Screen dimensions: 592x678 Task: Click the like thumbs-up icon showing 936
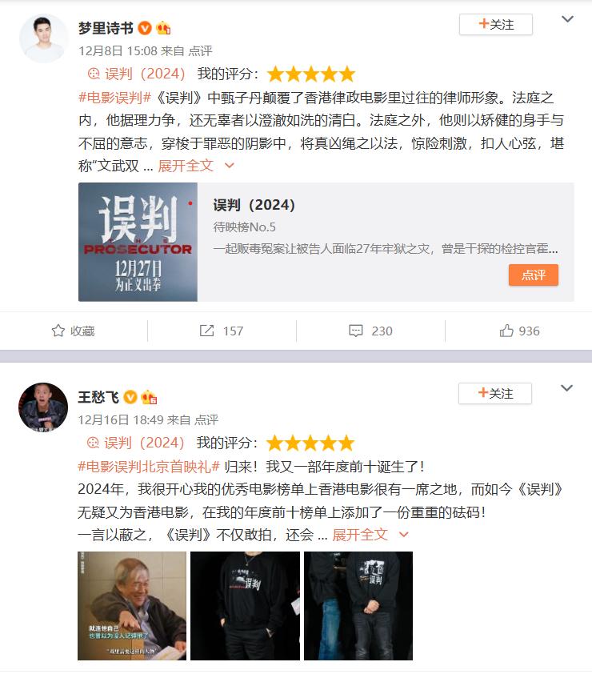click(x=506, y=331)
